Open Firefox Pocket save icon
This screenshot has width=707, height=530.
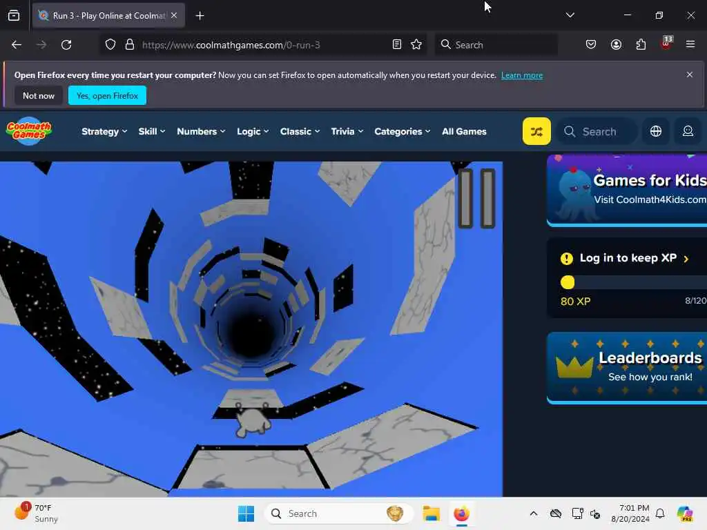(591, 45)
